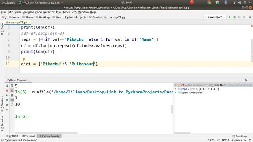Open the Refactor menu
Image resolution: width=253 pixels, height=142 pixels.
pyautogui.click(x=49, y=12)
